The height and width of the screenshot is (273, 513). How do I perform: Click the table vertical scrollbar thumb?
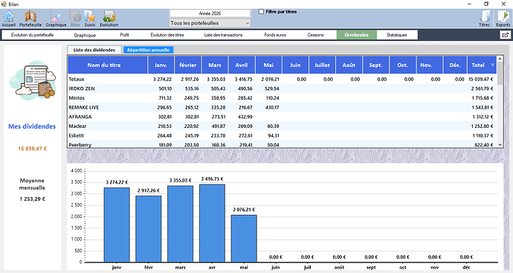coord(500,74)
